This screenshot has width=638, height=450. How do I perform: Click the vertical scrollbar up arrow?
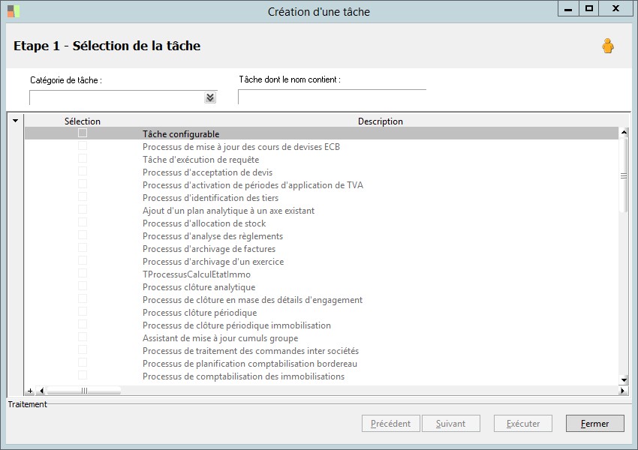click(x=623, y=133)
